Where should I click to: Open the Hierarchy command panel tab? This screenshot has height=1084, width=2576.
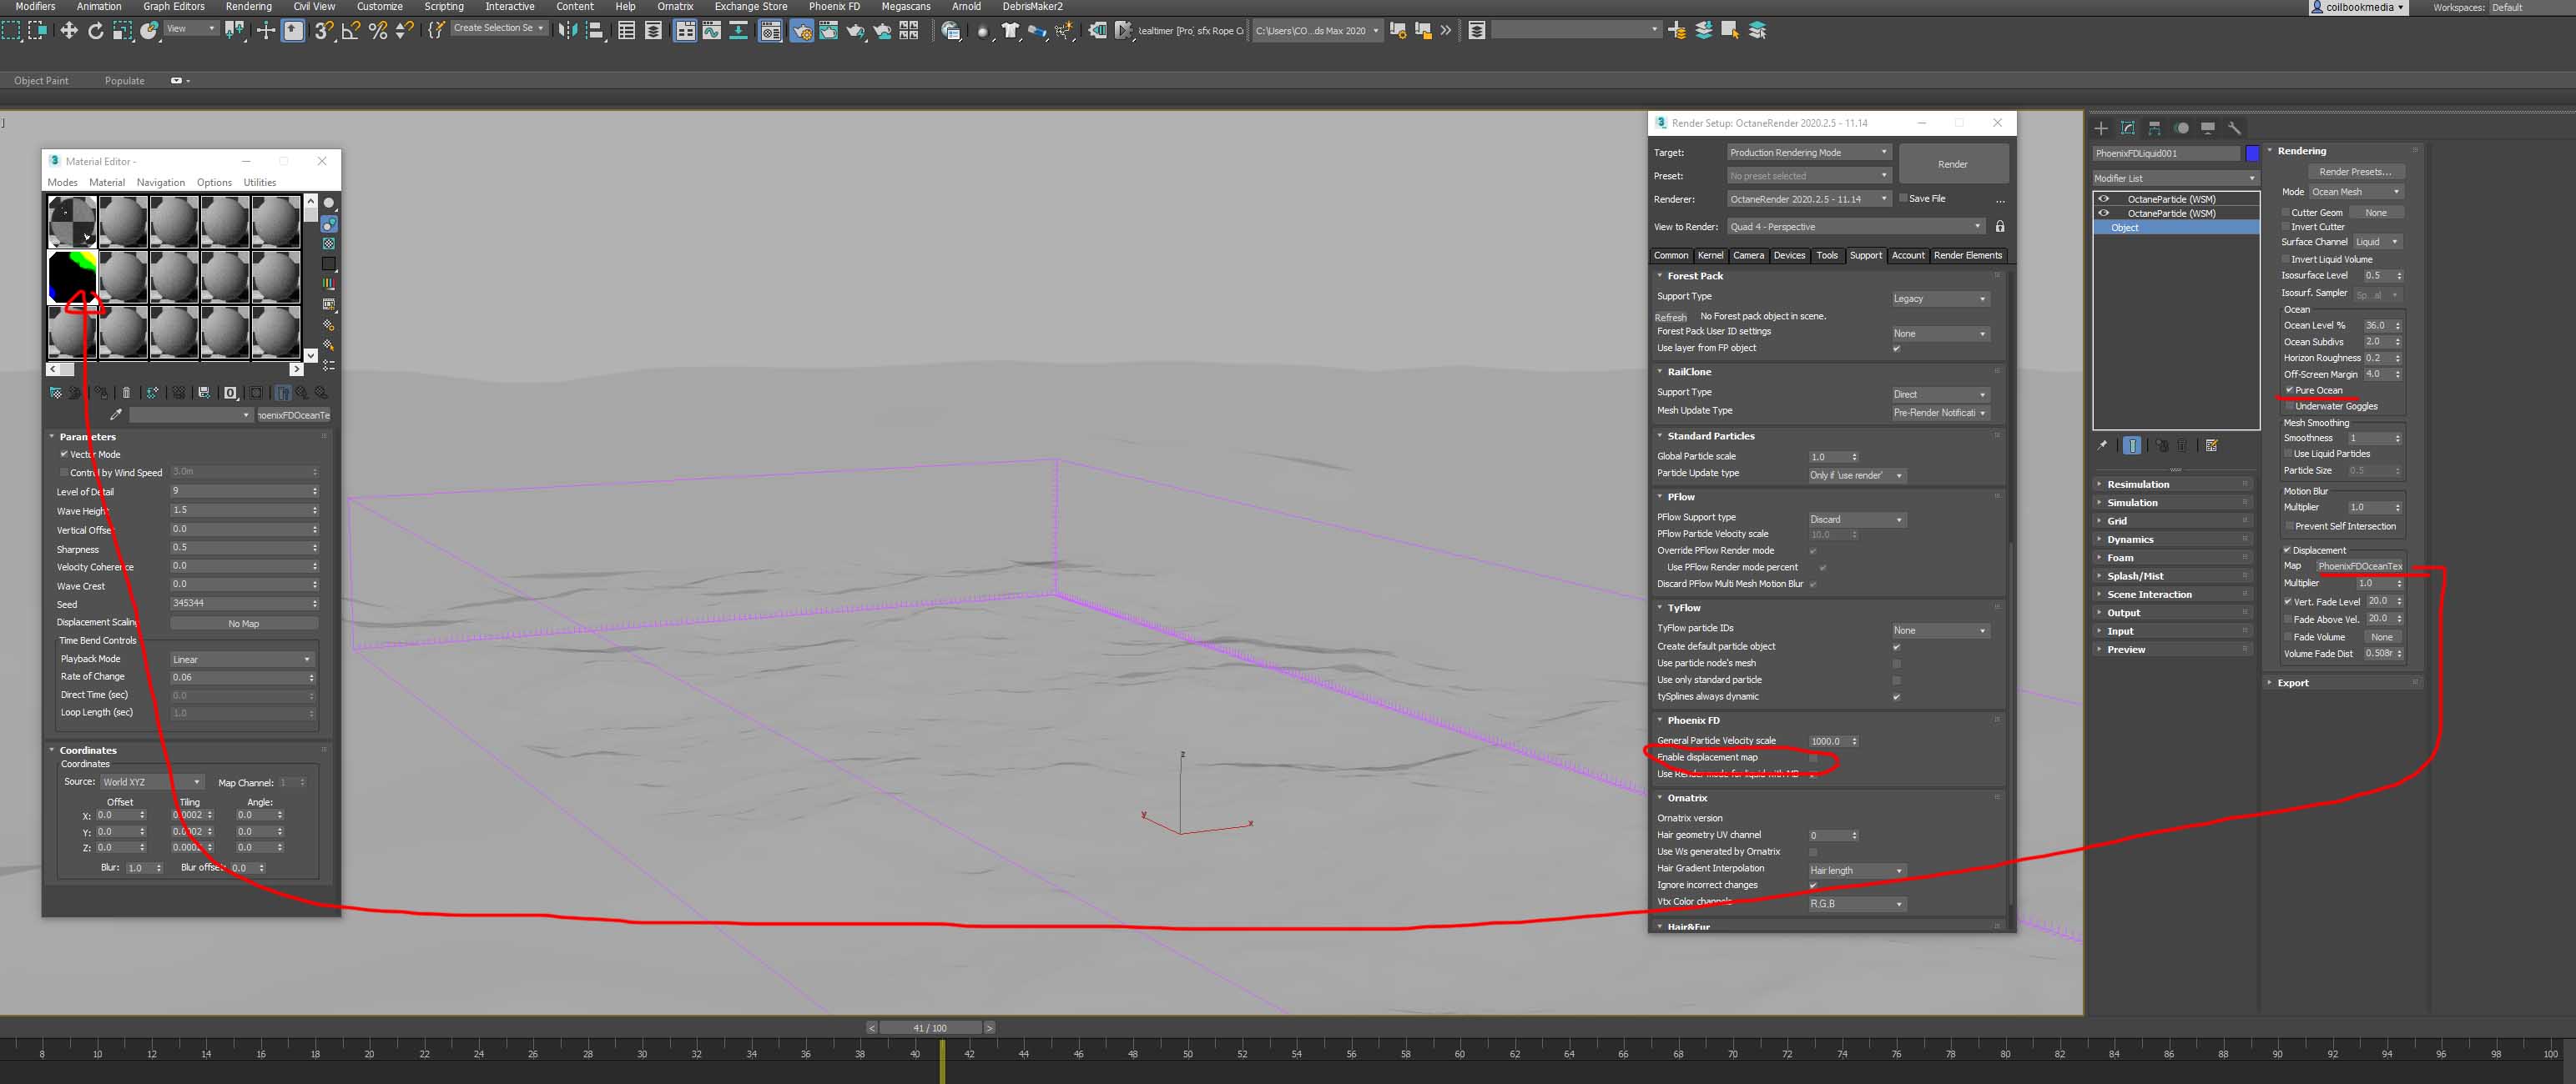2154,128
